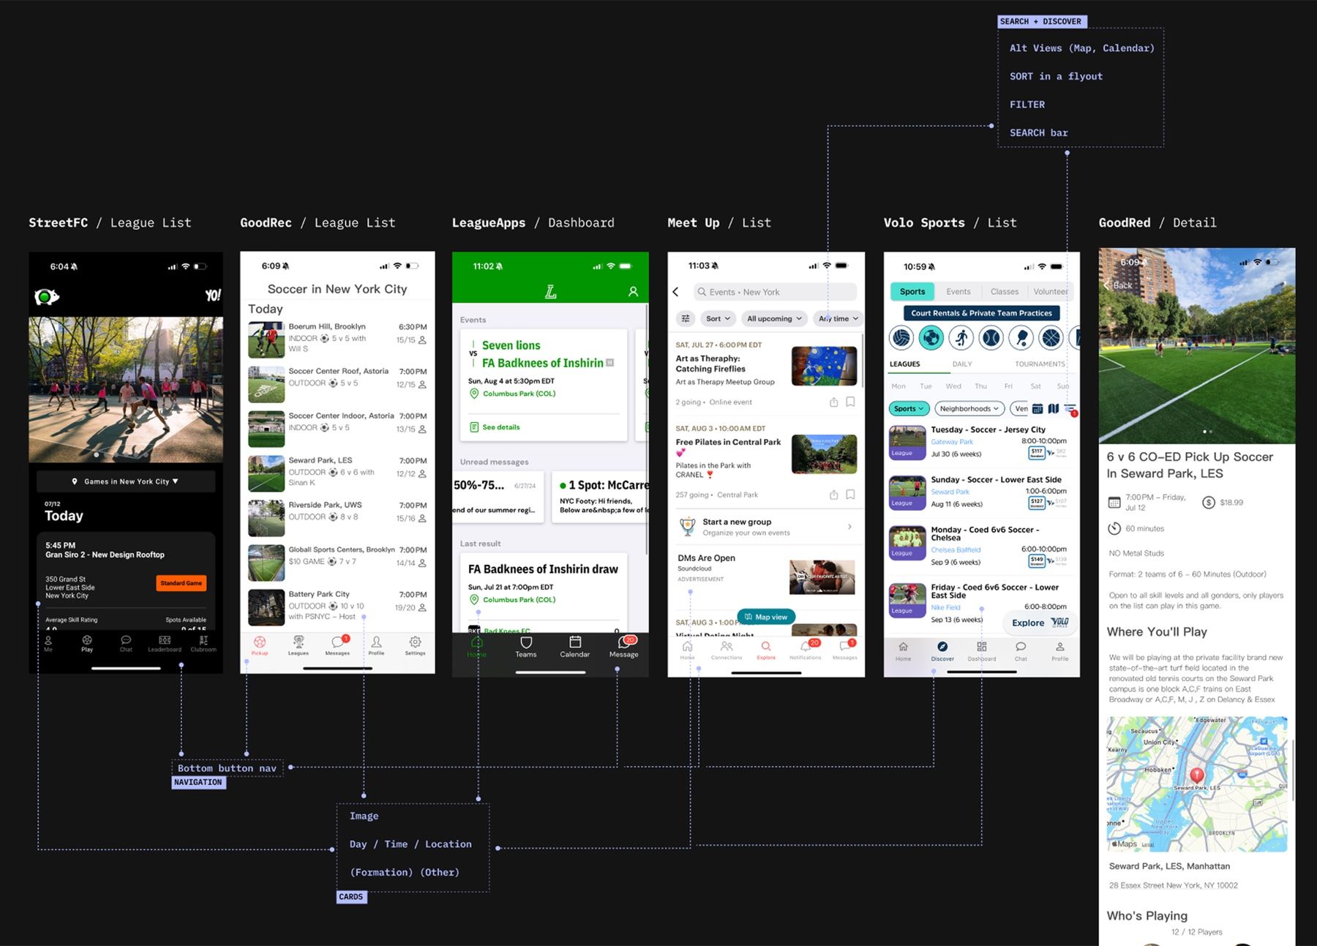The width and height of the screenshot is (1317, 946).
Task: Expand the Neighborhoods dropdown in Volo Sports
Action: point(969,409)
